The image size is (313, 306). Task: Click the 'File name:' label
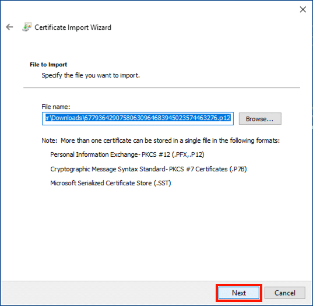pos(56,107)
